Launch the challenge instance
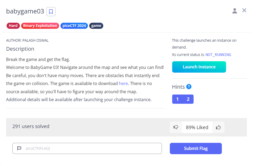 [199, 67]
